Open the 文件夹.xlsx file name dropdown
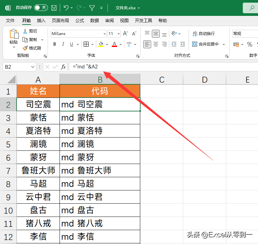The image size is (258, 244). (x=139, y=8)
